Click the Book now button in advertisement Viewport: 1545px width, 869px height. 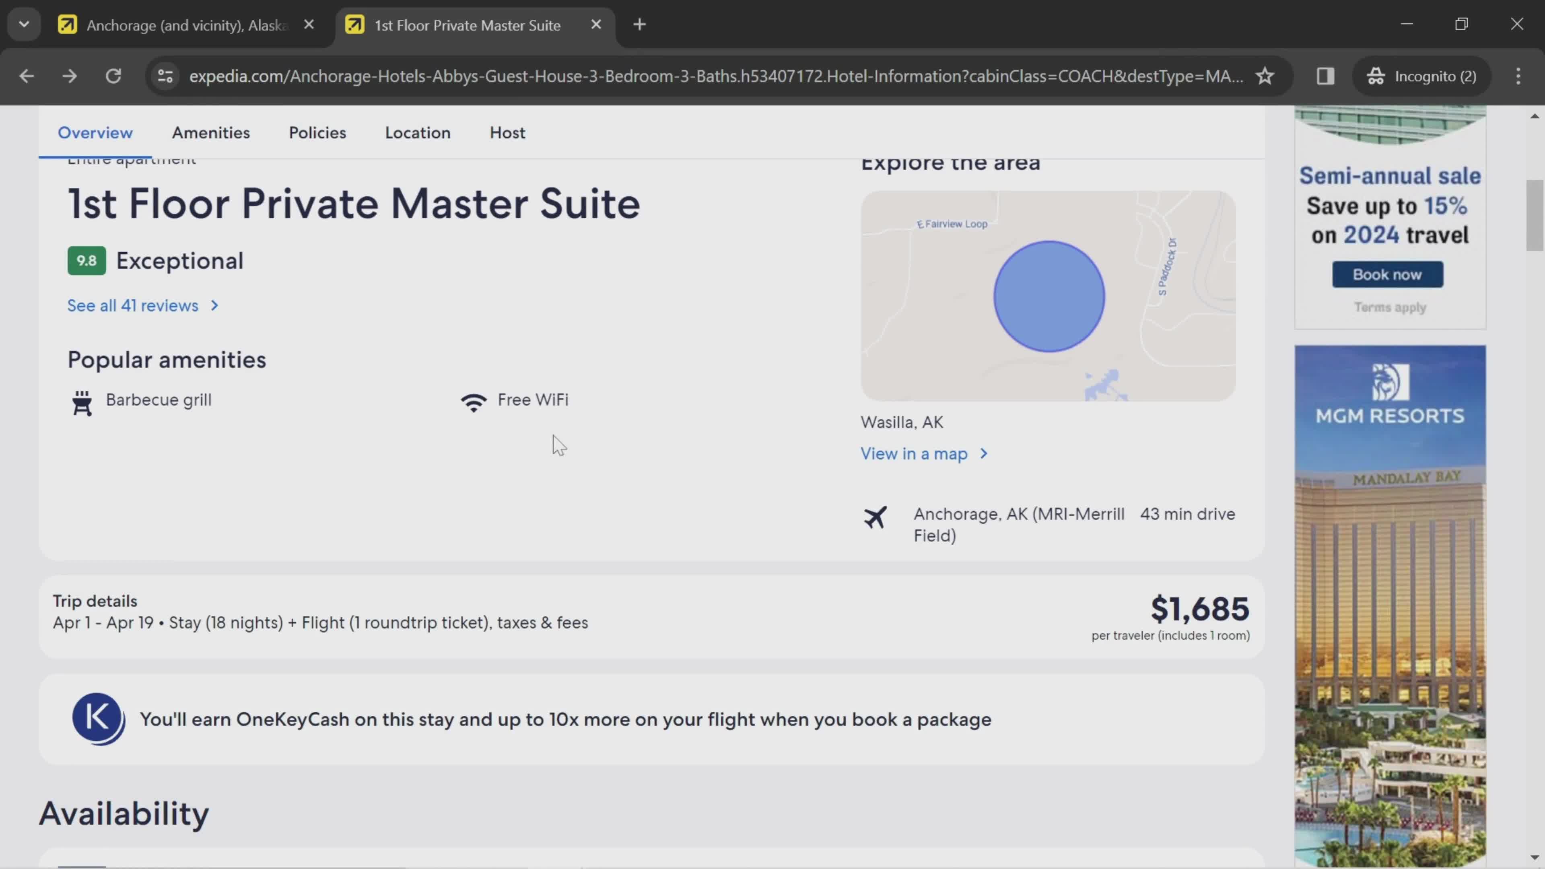tap(1387, 274)
